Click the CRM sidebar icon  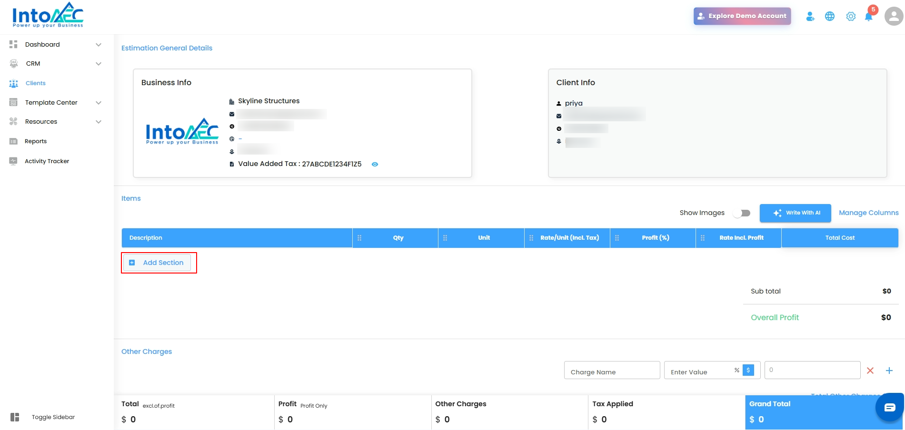tap(14, 63)
